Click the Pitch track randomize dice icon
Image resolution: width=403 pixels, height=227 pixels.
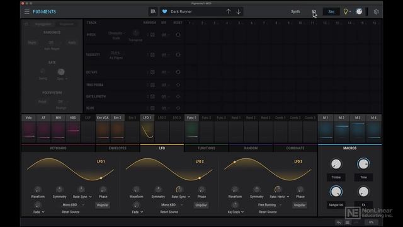152,35
